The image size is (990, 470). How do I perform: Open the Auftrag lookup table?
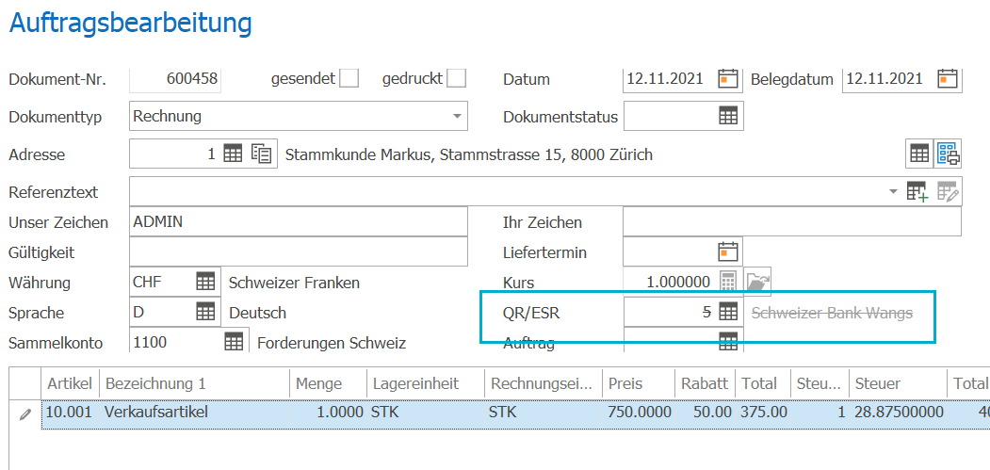[728, 342]
